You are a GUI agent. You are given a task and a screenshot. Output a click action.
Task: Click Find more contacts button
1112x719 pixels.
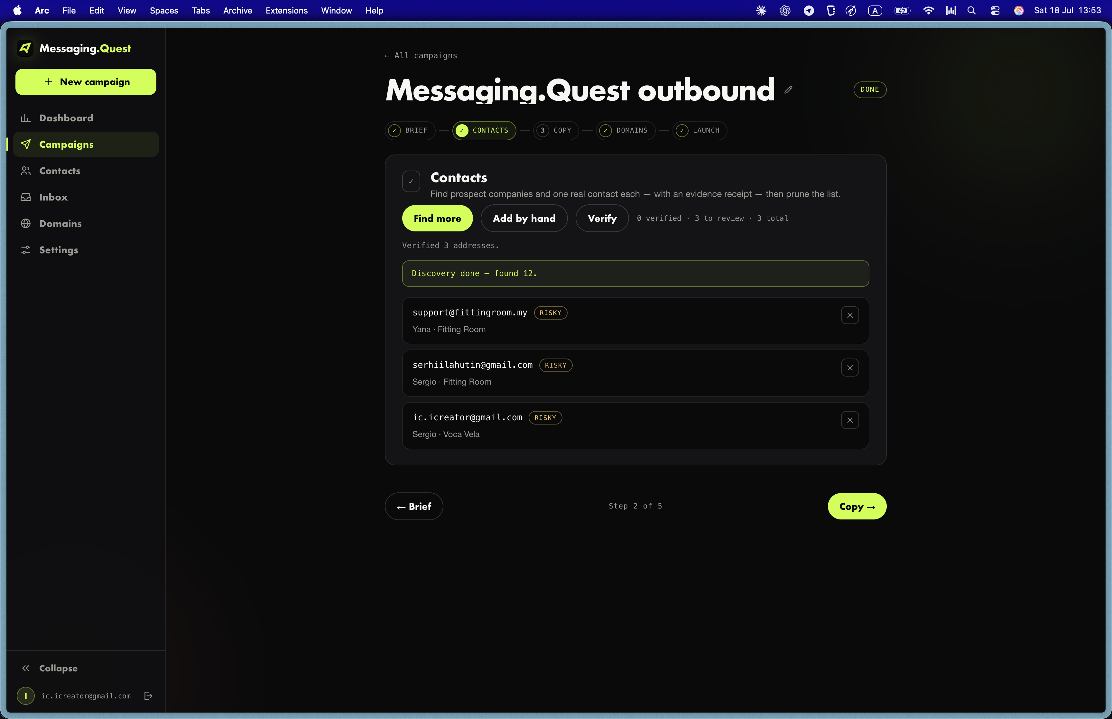point(437,218)
